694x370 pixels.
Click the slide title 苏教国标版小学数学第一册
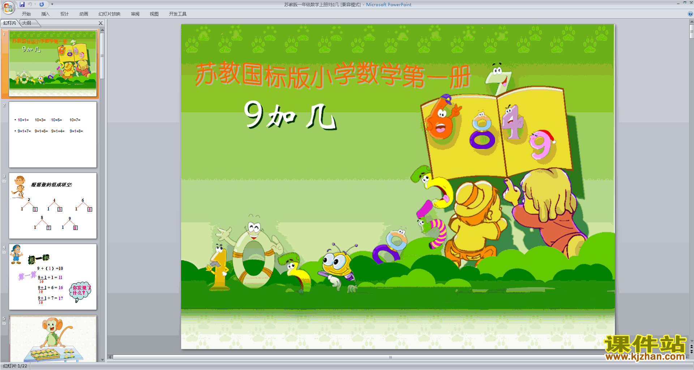click(x=333, y=75)
